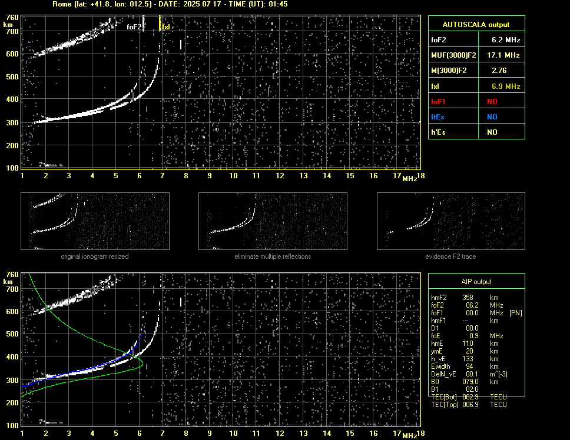Click the blue 'NO' value for ftEs
Viewport: 570px width, 440px height.
click(492, 117)
